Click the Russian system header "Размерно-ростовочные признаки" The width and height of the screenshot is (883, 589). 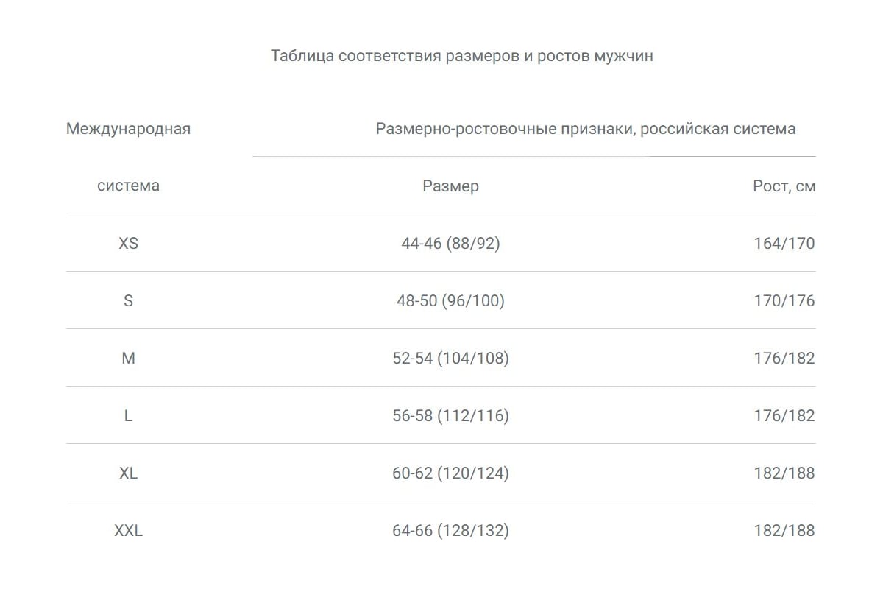(x=585, y=129)
